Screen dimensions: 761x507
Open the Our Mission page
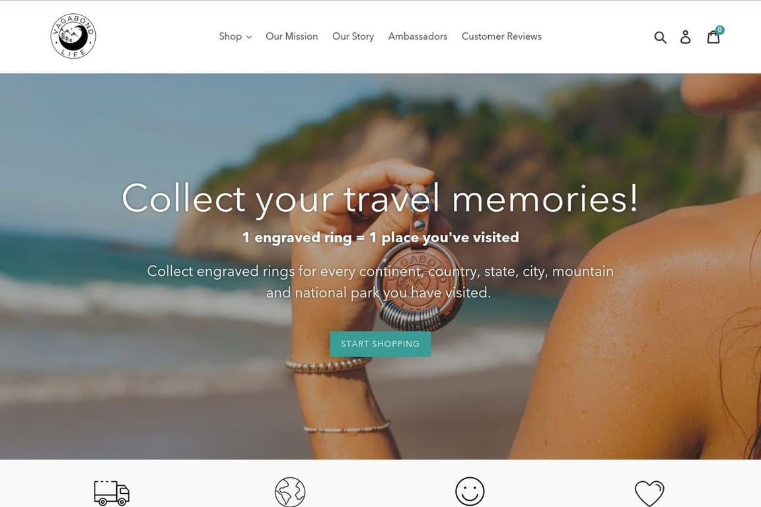[292, 36]
